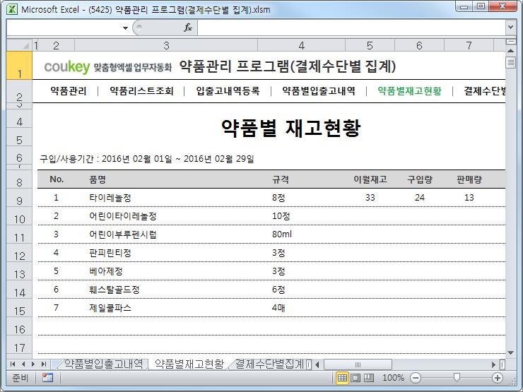
Task: Switch to Normal view button
Action: tap(342, 378)
